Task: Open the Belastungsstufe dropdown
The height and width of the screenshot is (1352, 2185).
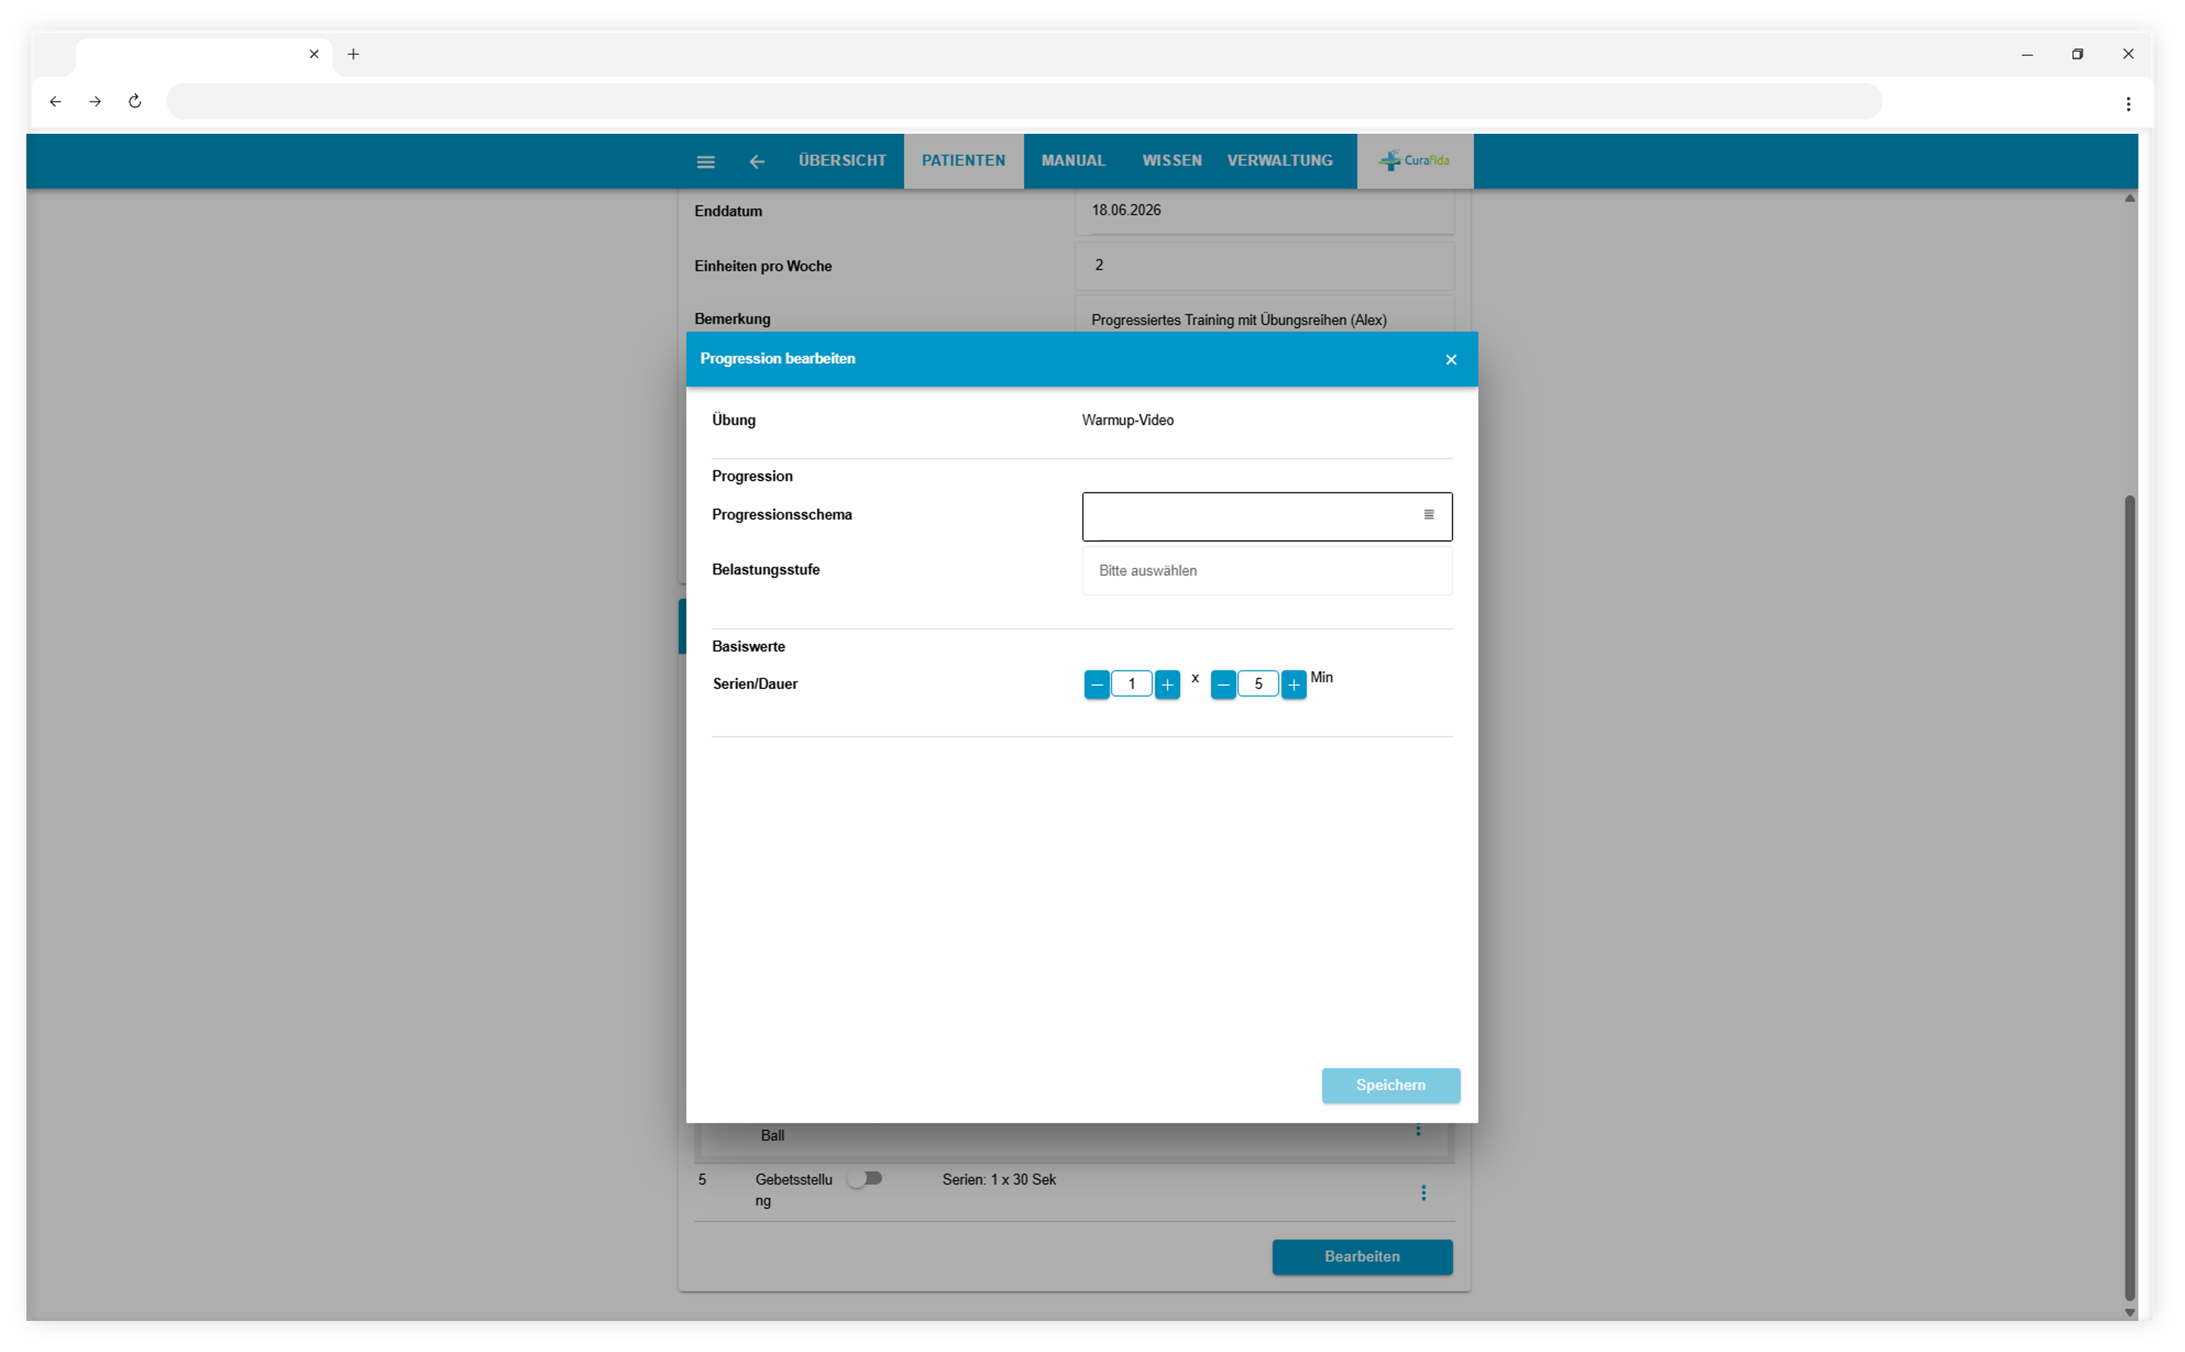Action: point(1267,570)
